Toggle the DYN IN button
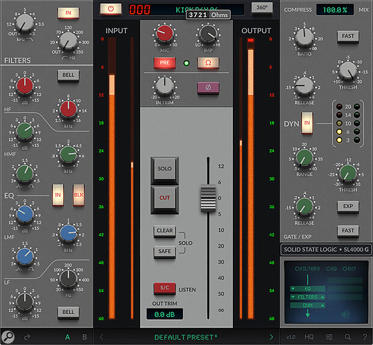This screenshot has height=345, width=373. [x=307, y=123]
